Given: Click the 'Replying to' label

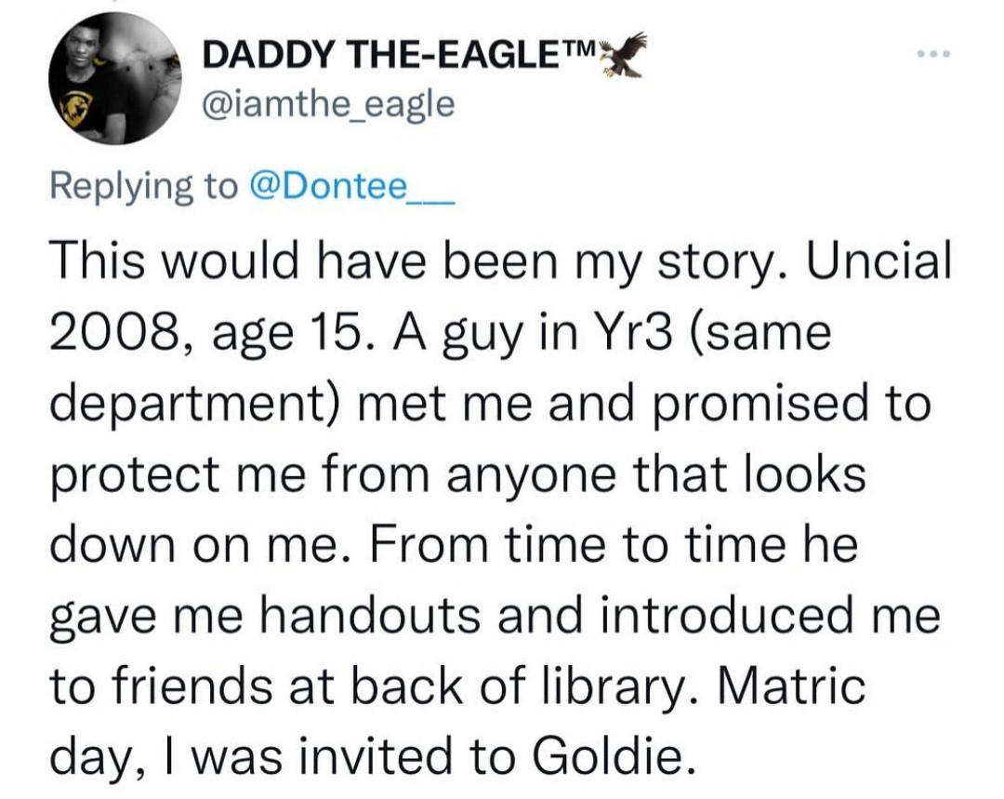Looking at the screenshot, I should [144, 185].
